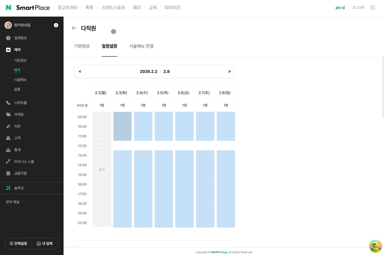Expand the 문의 채널 dropdown
384x255 pixels.
tap(15, 202)
